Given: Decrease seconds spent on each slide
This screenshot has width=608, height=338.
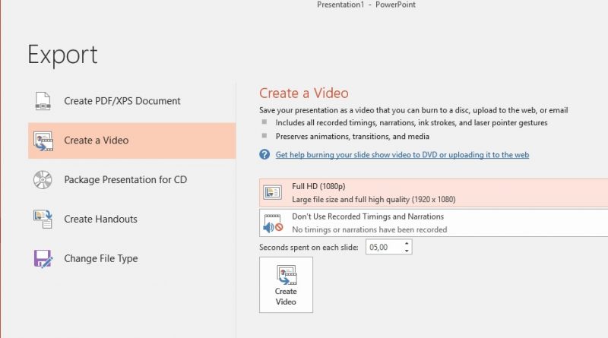Looking at the screenshot, I should (x=407, y=251).
